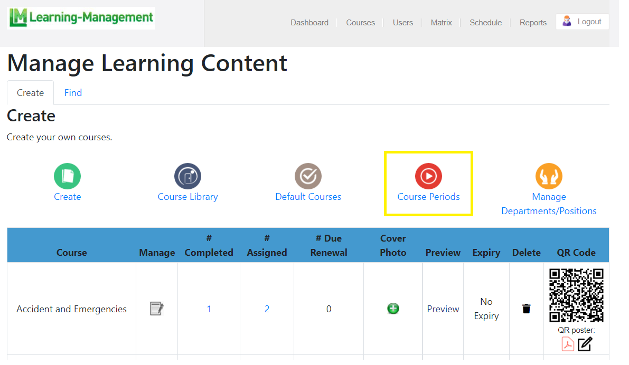Open the assigned count link showing 2
This screenshot has width=629, height=365.
[267, 309]
